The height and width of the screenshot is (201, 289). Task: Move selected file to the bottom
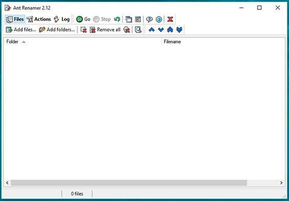tap(180, 29)
